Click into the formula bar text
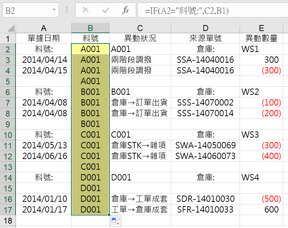Screen dimensions: 288x228 click(x=213, y=10)
